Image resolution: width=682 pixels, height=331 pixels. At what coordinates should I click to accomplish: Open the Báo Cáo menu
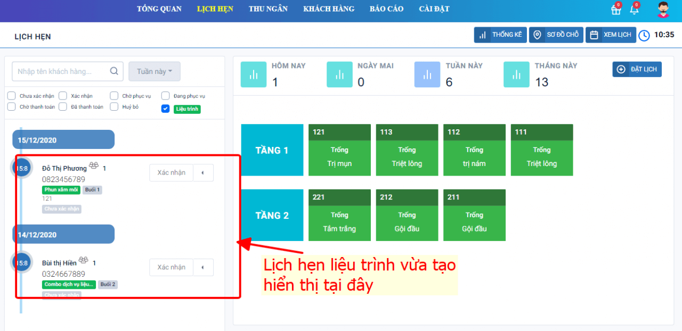[x=386, y=9]
